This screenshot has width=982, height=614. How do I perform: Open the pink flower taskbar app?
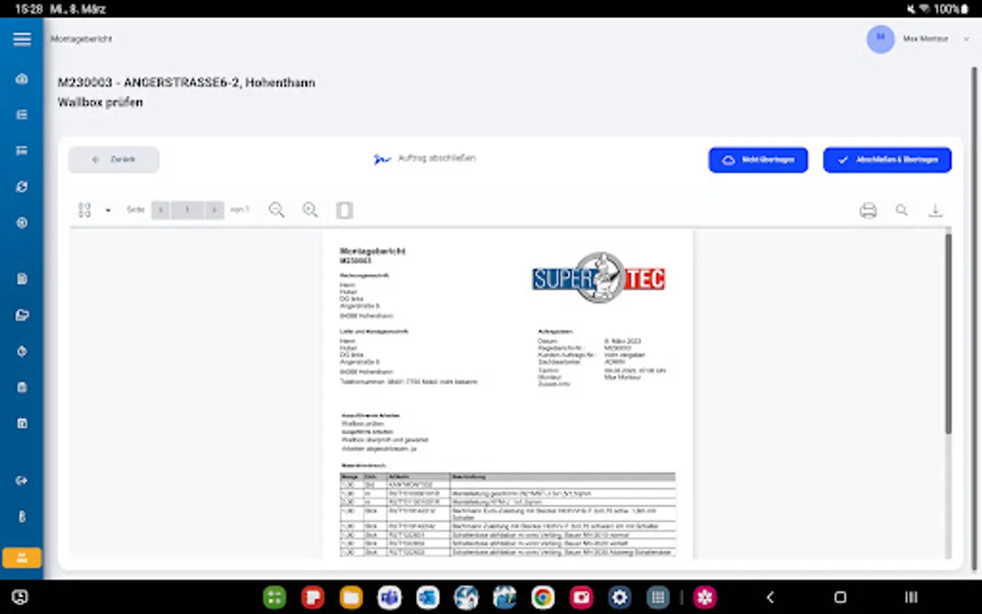(x=705, y=598)
